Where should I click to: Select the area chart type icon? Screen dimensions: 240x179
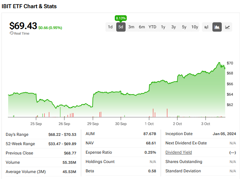point(217,27)
